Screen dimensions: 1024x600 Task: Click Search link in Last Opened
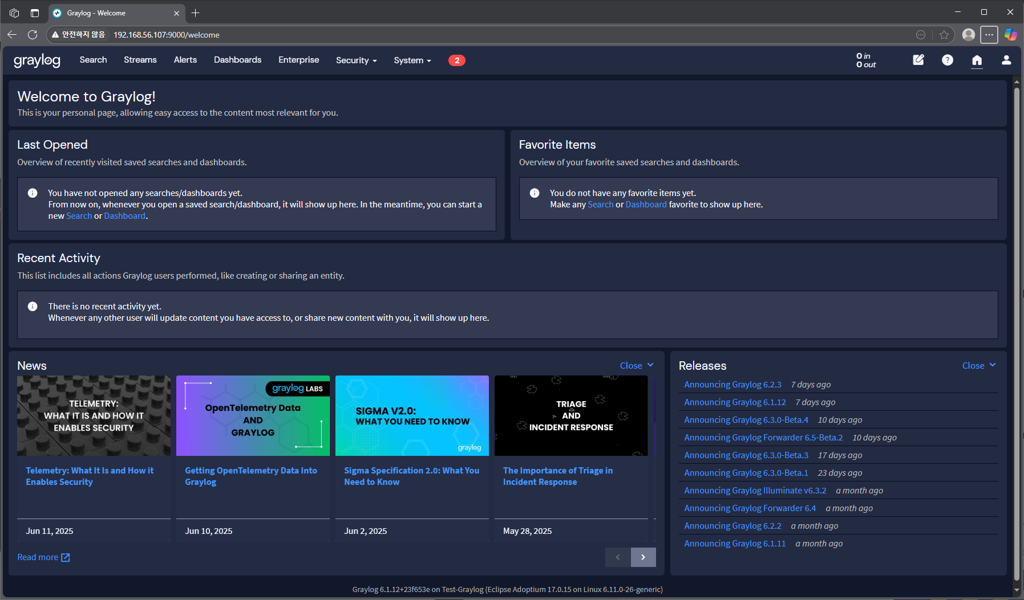79,216
